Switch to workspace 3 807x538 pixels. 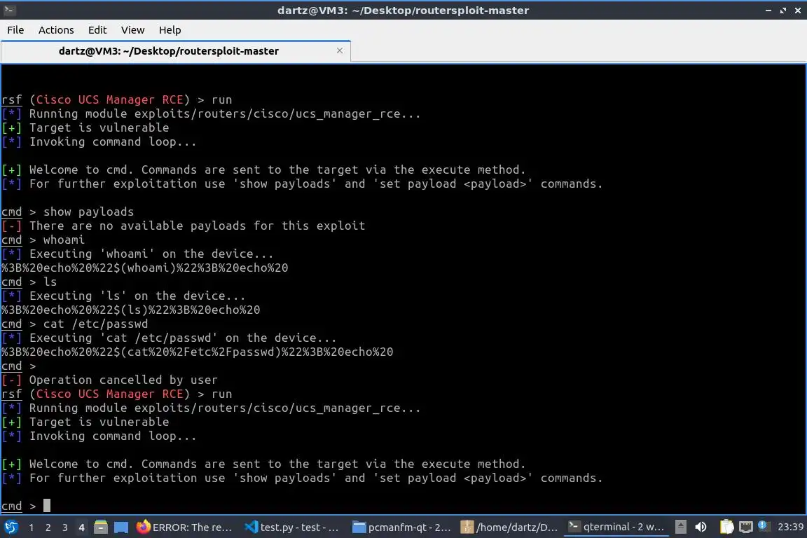[65, 527]
